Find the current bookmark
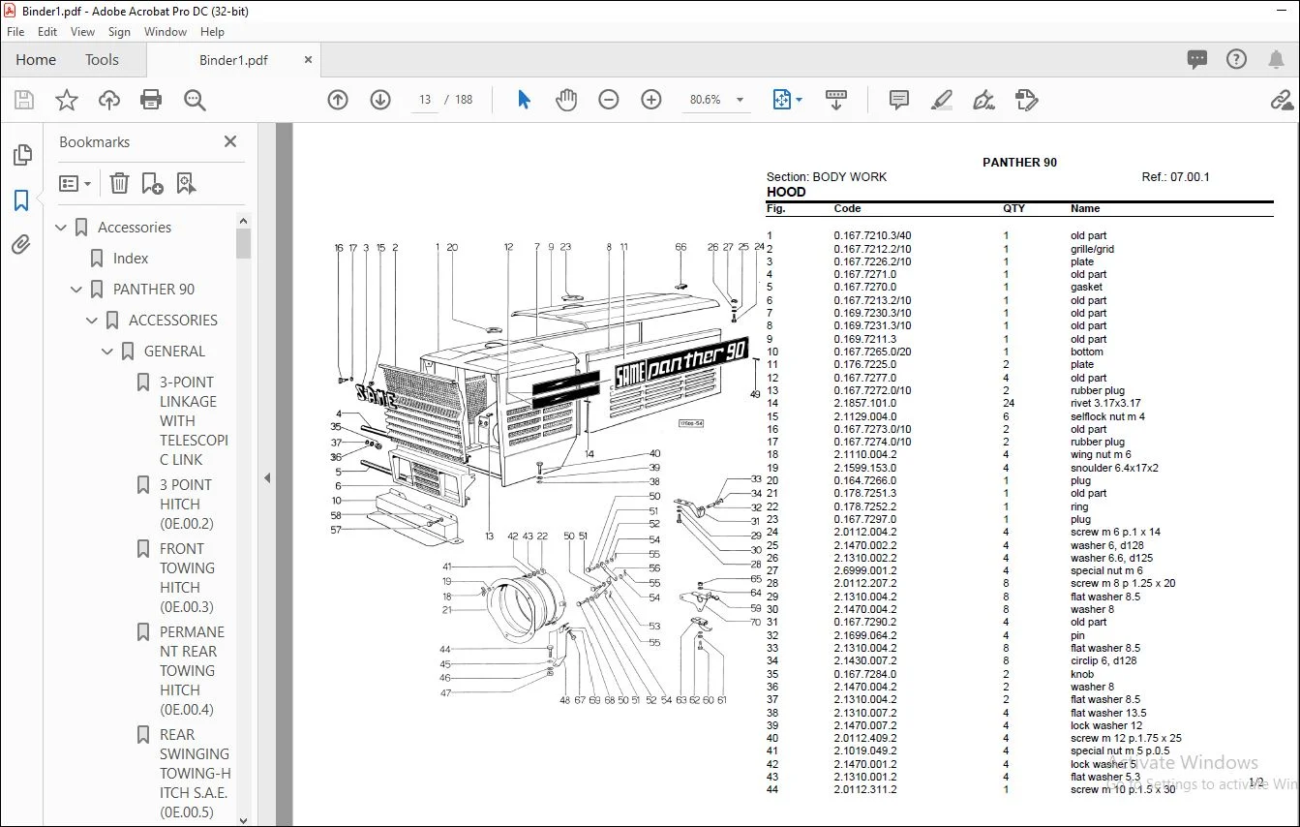This screenshot has height=827, width=1300. 186,183
